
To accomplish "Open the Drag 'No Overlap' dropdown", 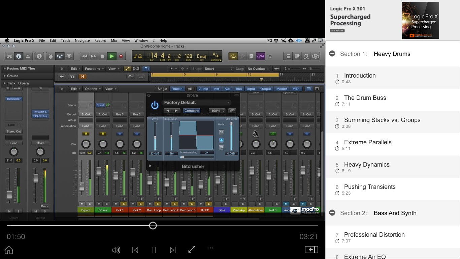I will click(x=258, y=68).
